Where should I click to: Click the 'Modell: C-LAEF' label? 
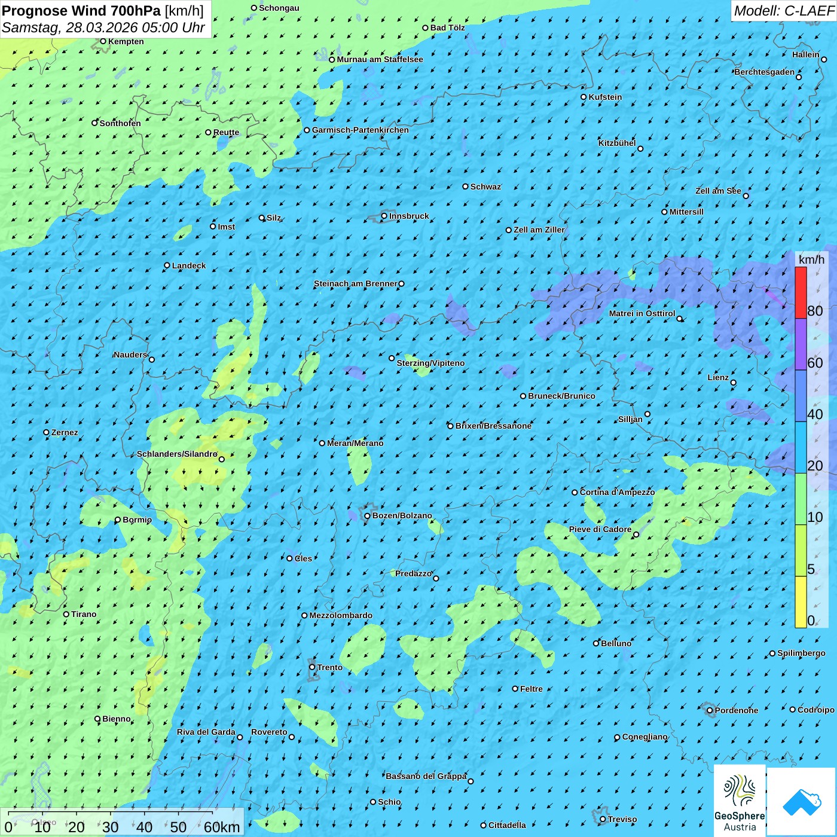point(784,11)
